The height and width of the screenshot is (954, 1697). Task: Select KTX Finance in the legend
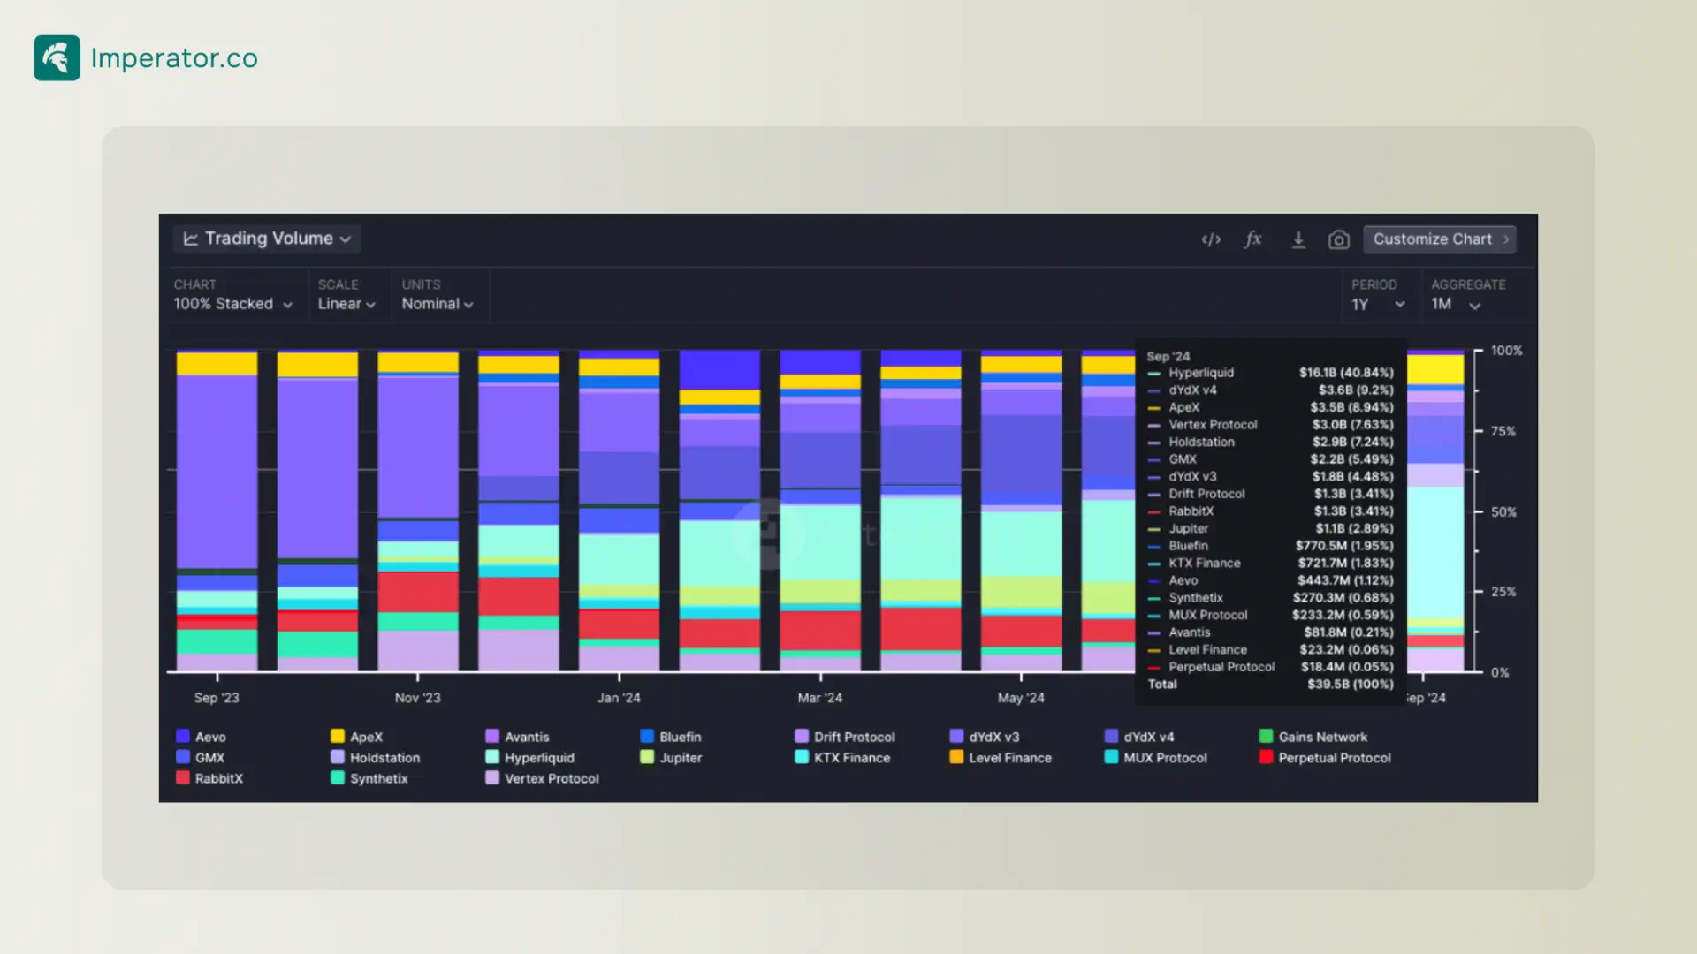click(842, 758)
